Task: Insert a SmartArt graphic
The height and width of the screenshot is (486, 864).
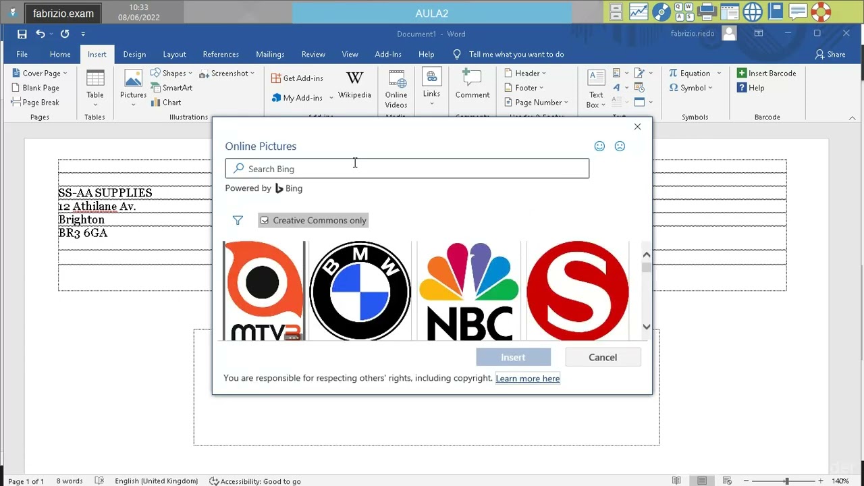Action: (x=171, y=88)
